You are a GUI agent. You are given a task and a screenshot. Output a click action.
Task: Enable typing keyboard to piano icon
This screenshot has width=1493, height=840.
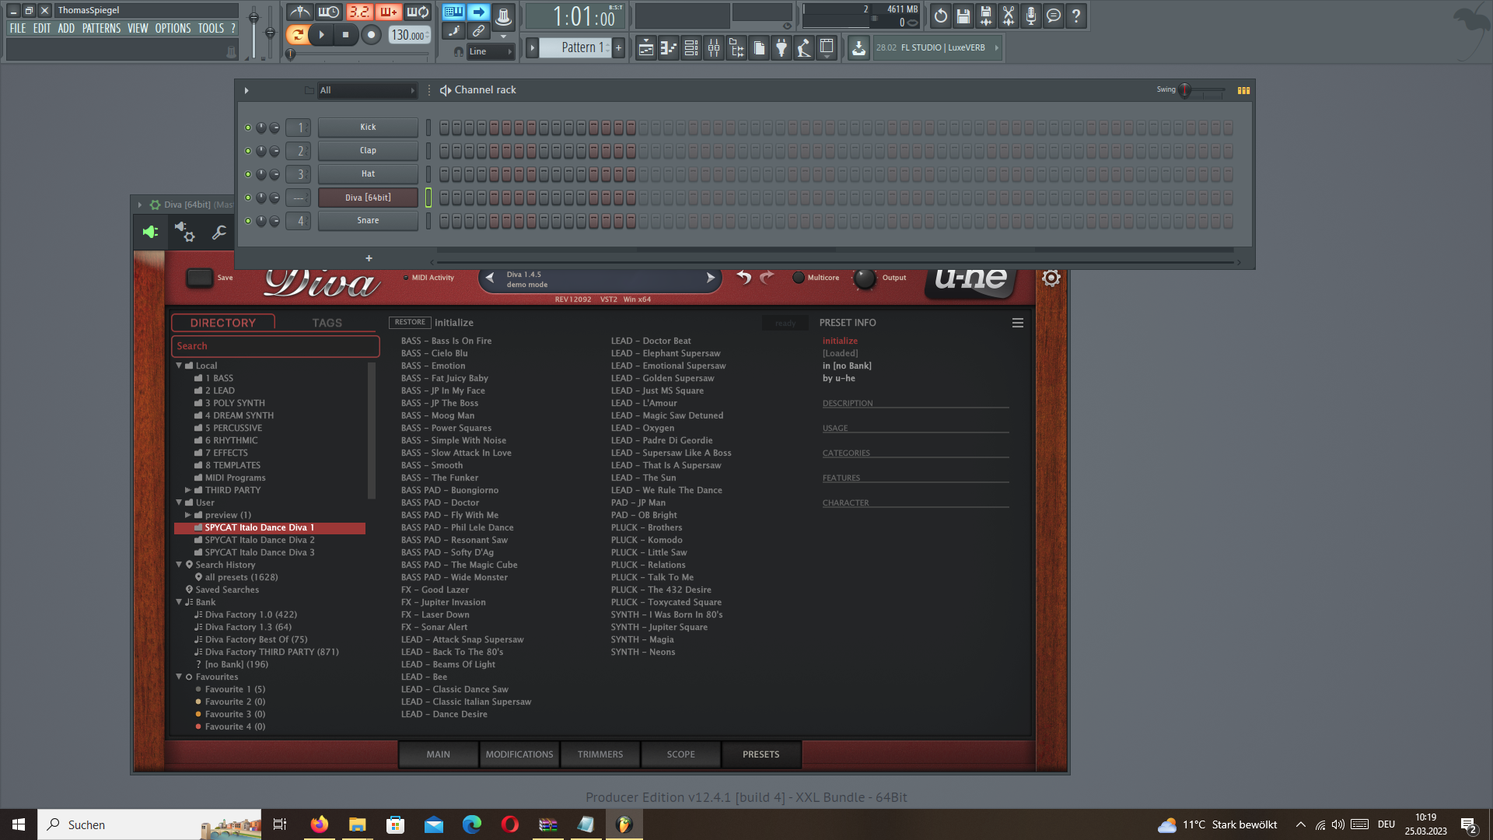tap(453, 12)
